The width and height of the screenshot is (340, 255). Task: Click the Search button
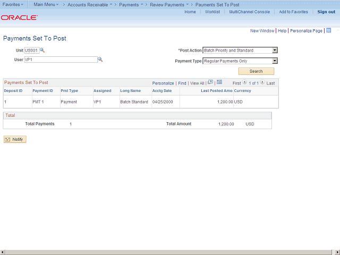click(256, 71)
